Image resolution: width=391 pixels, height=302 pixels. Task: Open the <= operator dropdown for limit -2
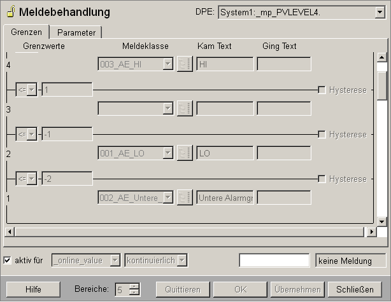32,179
